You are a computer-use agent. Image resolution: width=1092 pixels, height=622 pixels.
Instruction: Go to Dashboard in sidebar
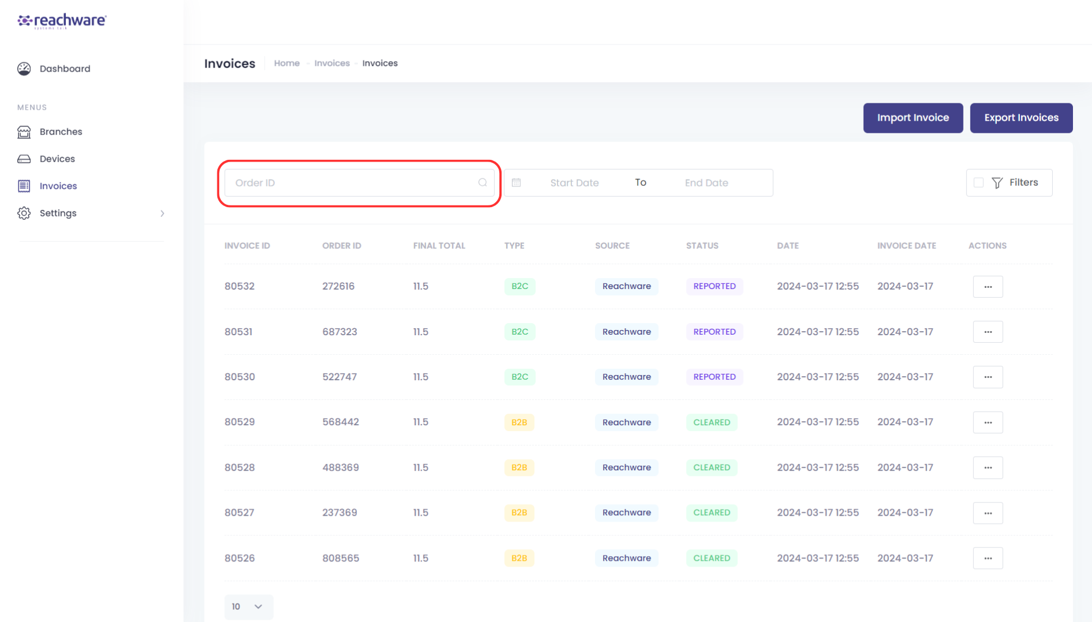pos(65,69)
